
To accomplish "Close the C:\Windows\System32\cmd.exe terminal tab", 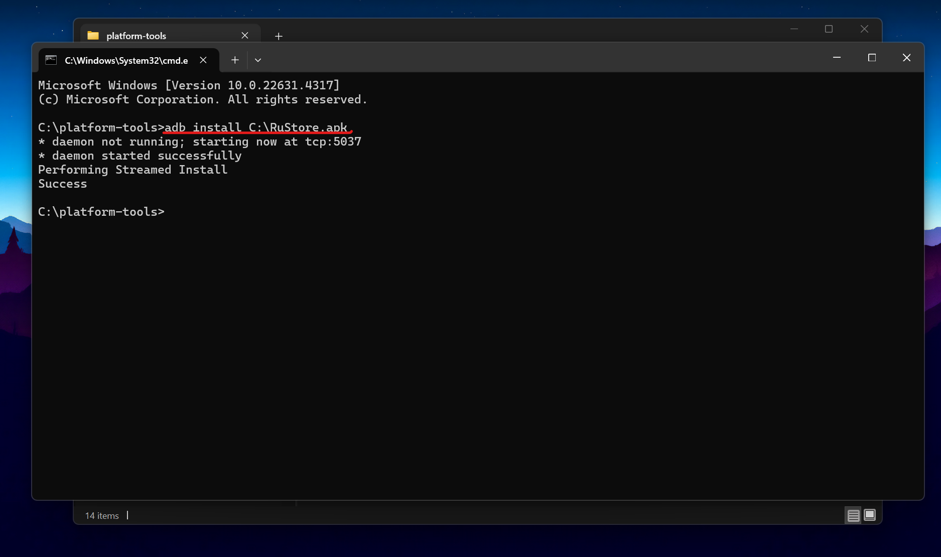I will pyautogui.click(x=203, y=60).
